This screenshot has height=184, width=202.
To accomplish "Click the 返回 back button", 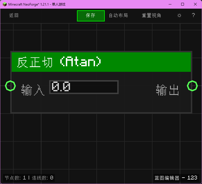I will pos(14,16).
